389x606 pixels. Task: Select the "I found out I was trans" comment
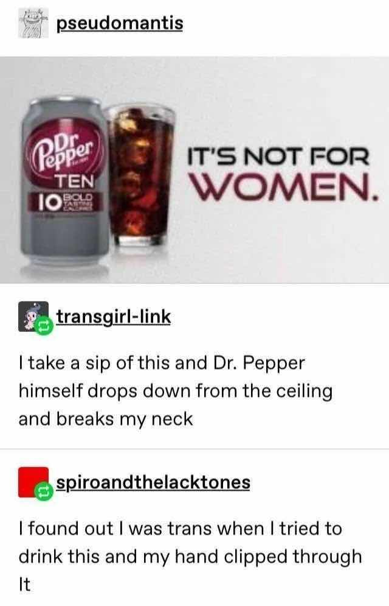coord(190,557)
